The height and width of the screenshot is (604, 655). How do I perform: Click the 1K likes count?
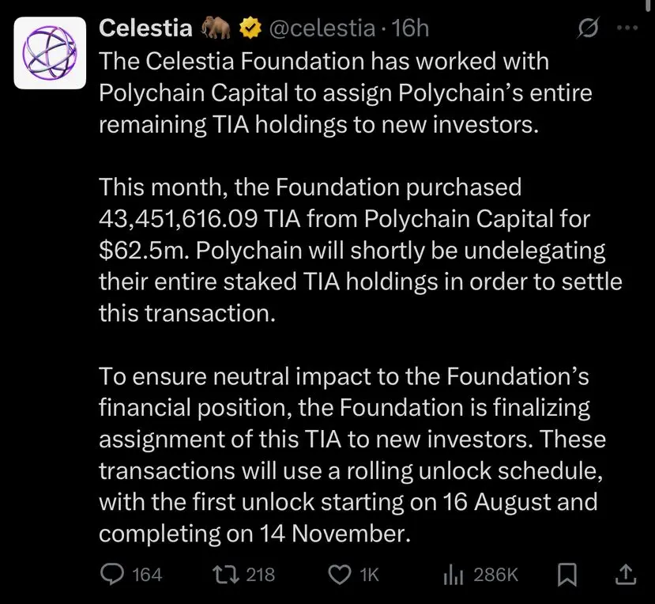pyautogui.click(x=369, y=574)
